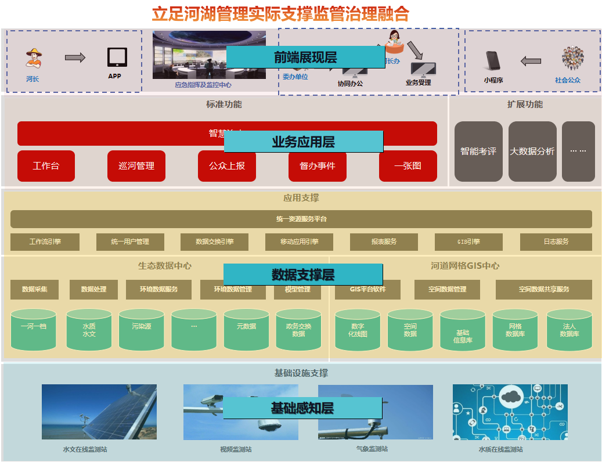The height and width of the screenshot is (465, 602).
Task: Select the 公众上报 module
Action: [226, 166]
